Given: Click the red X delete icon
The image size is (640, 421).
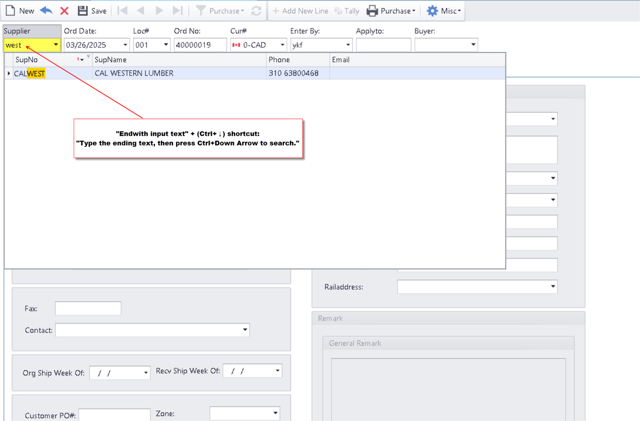Looking at the screenshot, I should [64, 11].
